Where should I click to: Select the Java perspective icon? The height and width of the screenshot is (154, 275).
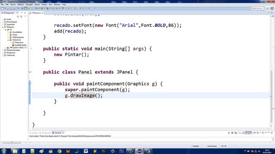[x=272, y=9]
